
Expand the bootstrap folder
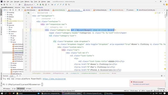click(x=5, y=12)
